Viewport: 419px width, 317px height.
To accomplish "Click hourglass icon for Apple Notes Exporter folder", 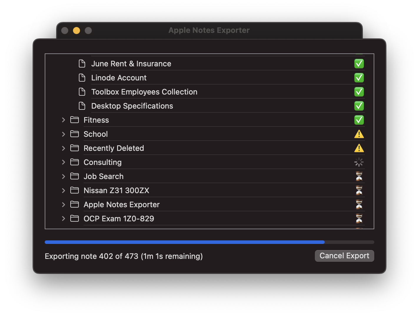I will (359, 204).
